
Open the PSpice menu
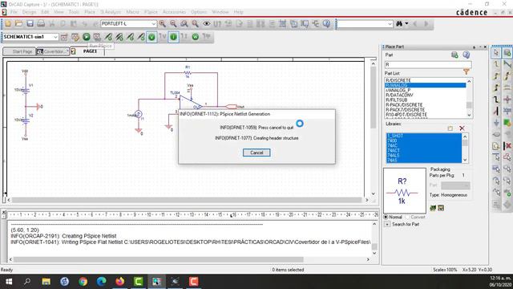click(x=151, y=12)
